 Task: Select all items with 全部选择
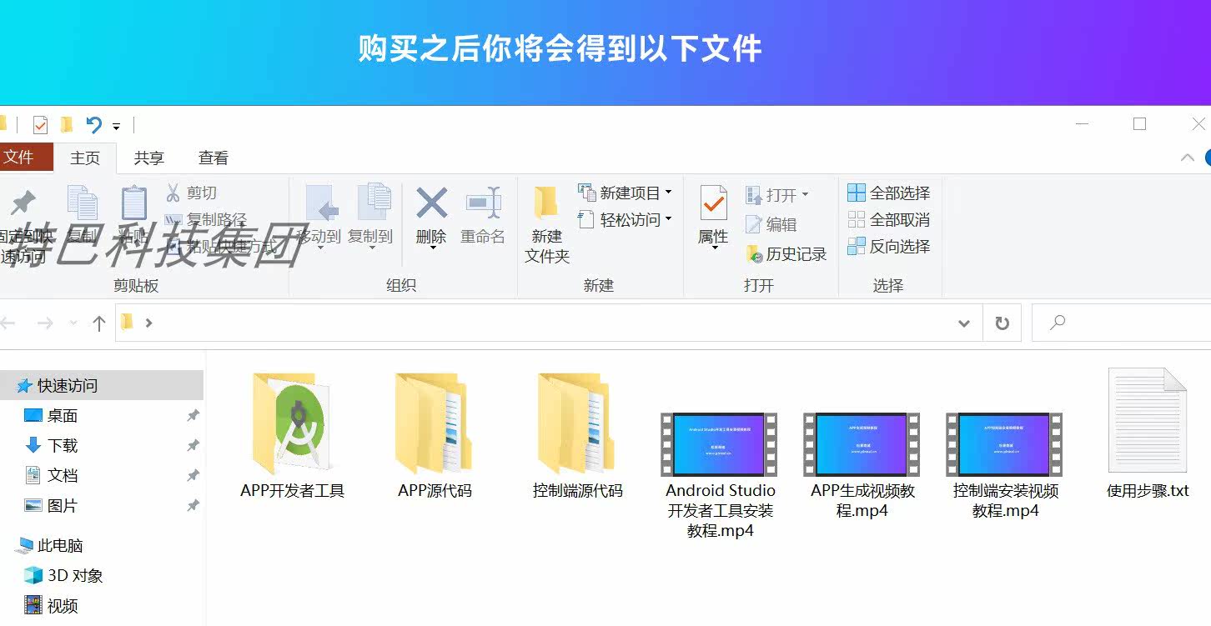(x=888, y=193)
